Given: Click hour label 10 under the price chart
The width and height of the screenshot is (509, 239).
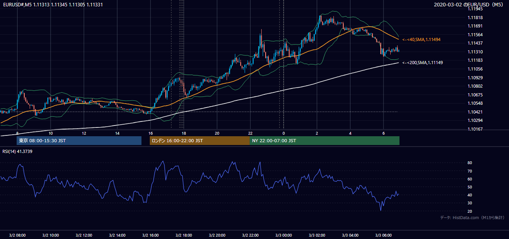Looking at the screenshot, I should click(x=51, y=133).
